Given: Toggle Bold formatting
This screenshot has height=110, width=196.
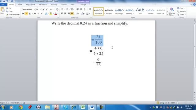Looking at the screenshot, I should tap(23, 13).
